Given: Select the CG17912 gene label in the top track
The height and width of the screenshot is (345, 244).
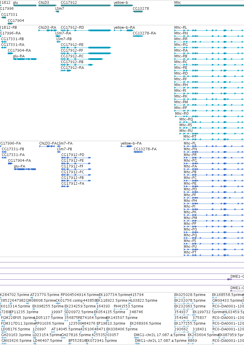Looking at the screenshot, I should click(x=69, y=2).
